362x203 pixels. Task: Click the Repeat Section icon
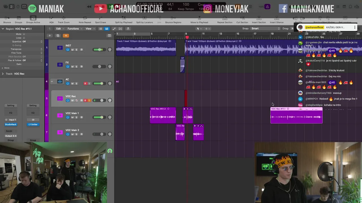pos(225,18)
